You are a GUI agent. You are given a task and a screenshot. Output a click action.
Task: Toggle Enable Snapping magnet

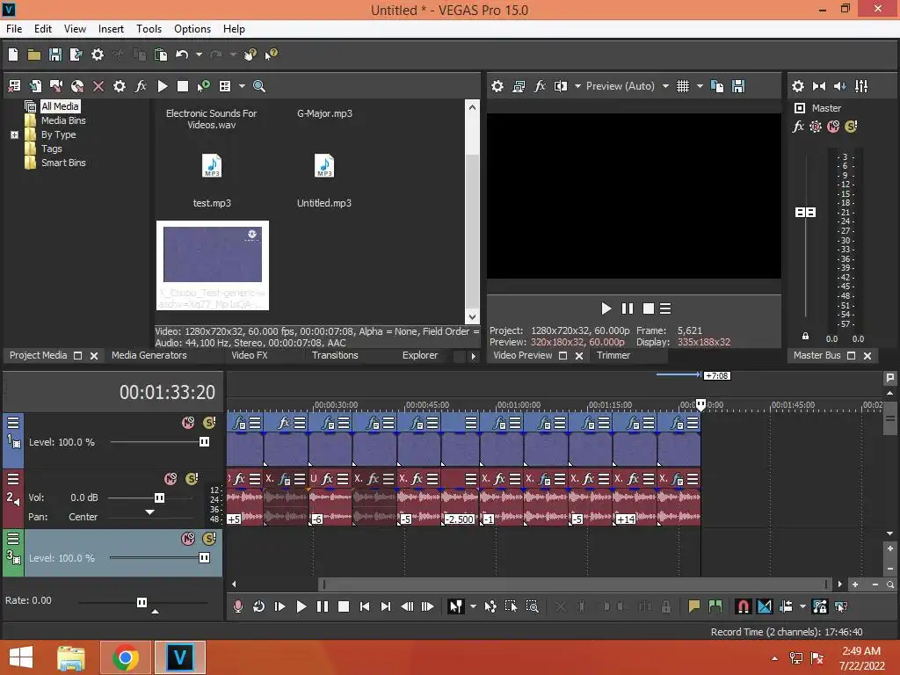pos(743,606)
